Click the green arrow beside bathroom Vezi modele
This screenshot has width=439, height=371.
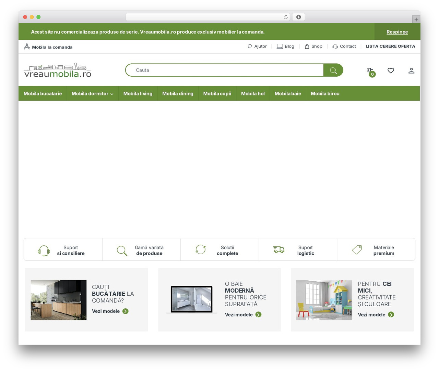pyautogui.click(x=258, y=315)
